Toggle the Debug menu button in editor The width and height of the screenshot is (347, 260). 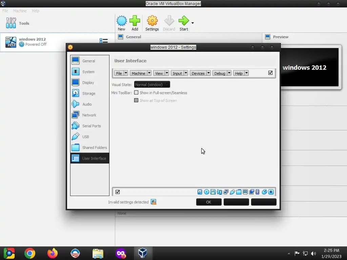[220, 73]
